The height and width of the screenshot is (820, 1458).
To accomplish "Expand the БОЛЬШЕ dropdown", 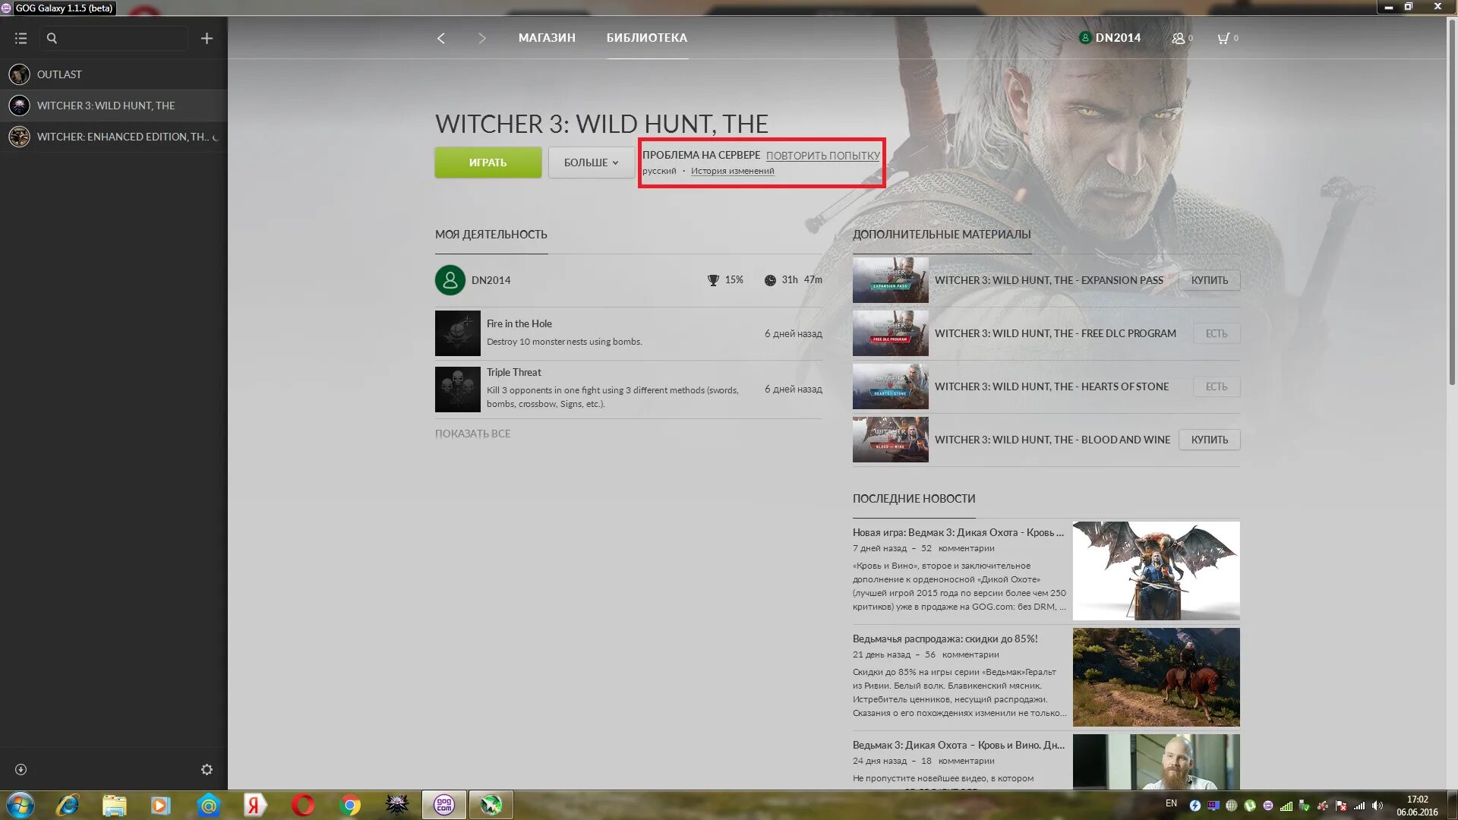I will tap(591, 162).
